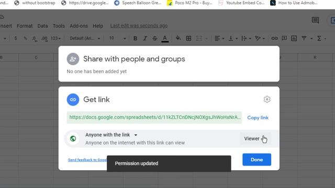
Task: Click the Insert link toolbar icon
Action: pyautogui.click(x=274, y=38)
